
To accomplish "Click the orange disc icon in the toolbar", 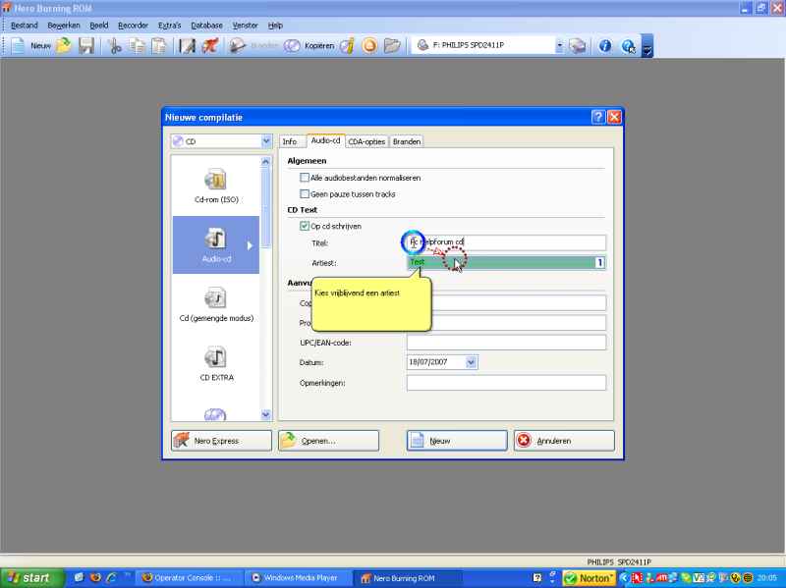I will pyautogui.click(x=369, y=45).
